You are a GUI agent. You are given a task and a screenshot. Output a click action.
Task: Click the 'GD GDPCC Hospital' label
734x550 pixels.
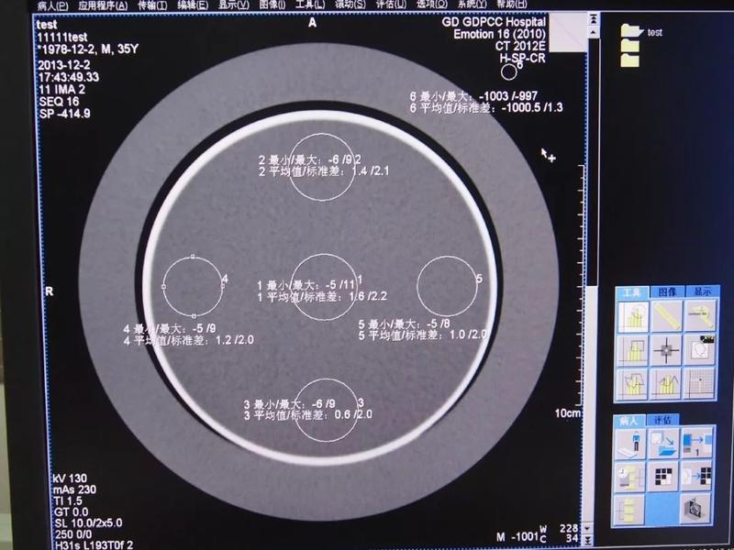click(x=494, y=22)
